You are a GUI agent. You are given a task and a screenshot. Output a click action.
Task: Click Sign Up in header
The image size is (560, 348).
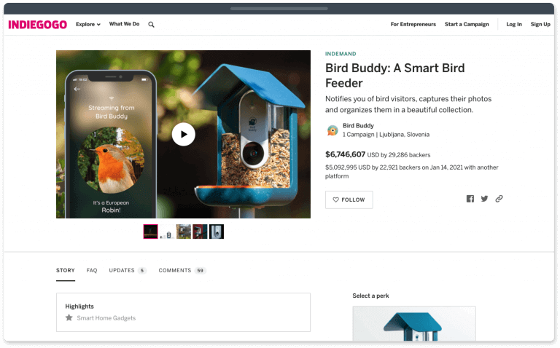pyautogui.click(x=540, y=24)
